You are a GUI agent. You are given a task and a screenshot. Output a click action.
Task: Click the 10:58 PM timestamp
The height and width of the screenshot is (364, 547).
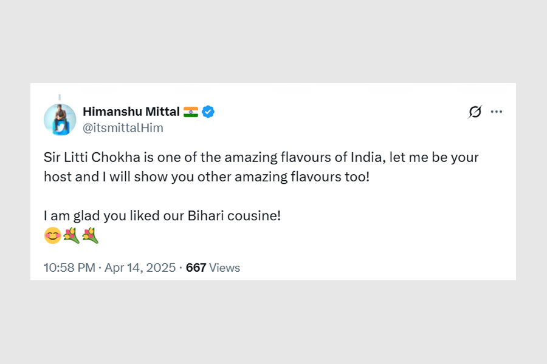69,268
